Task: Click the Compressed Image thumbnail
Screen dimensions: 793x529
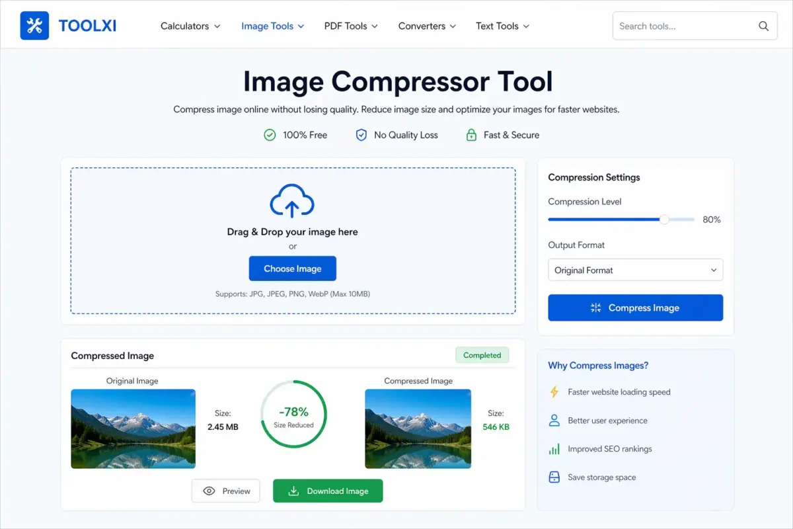Action: tap(418, 428)
